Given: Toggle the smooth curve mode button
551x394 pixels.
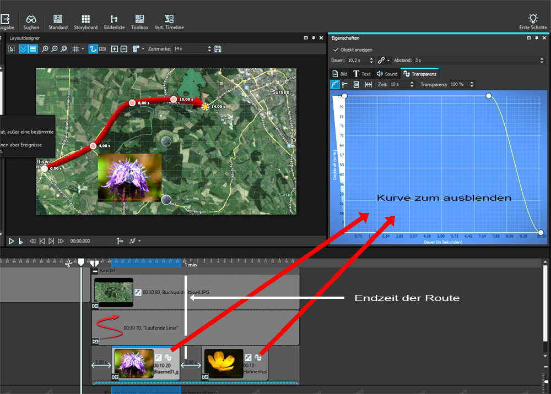Looking at the screenshot, I should (x=335, y=84).
